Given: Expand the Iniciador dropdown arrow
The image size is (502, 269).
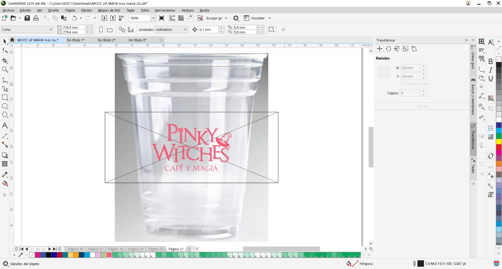Looking at the screenshot, I should pyautogui.click(x=270, y=18).
